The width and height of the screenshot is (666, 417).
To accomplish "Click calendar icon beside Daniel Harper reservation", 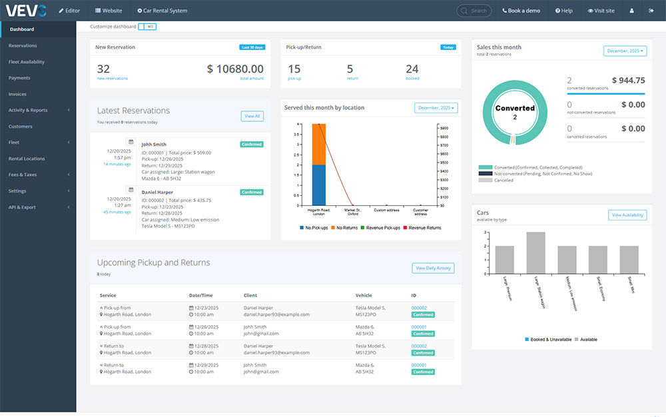I will [x=131, y=190].
